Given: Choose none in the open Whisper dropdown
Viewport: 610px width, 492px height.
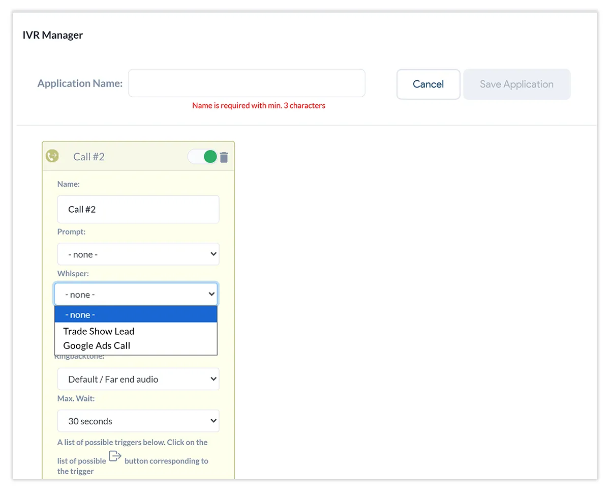Looking at the screenshot, I should pyautogui.click(x=81, y=314).
